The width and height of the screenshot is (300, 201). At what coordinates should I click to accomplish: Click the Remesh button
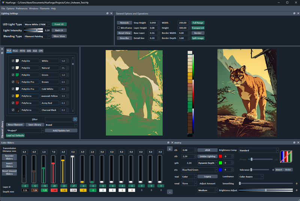coord(124,23)
